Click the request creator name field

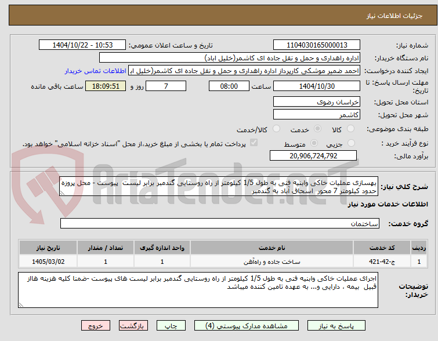(x=244, y=71)
